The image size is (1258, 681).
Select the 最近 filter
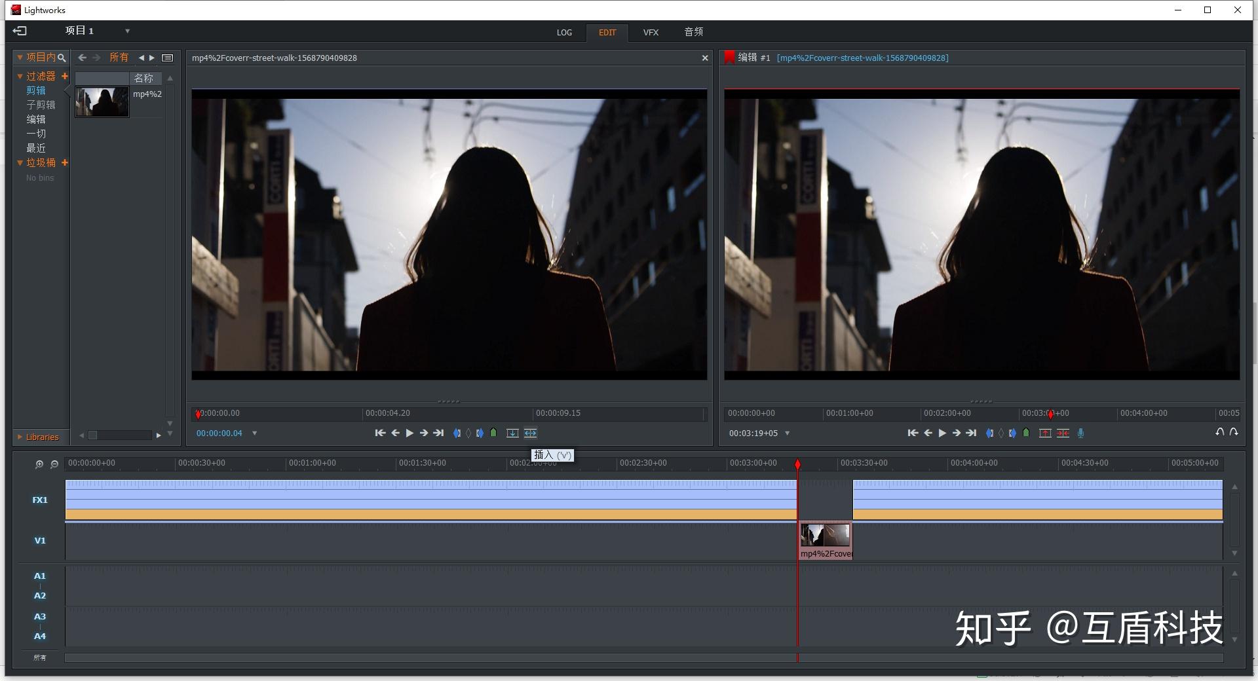tap(36, 148)
